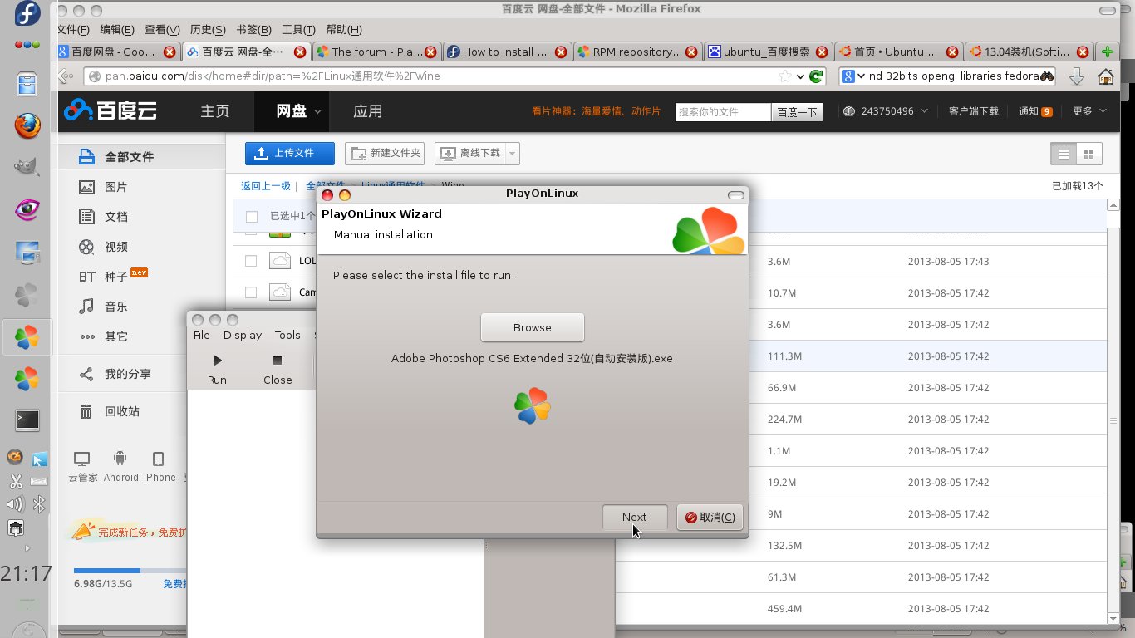Toggle the select-all checkbox beside 已选中1个

252,217
